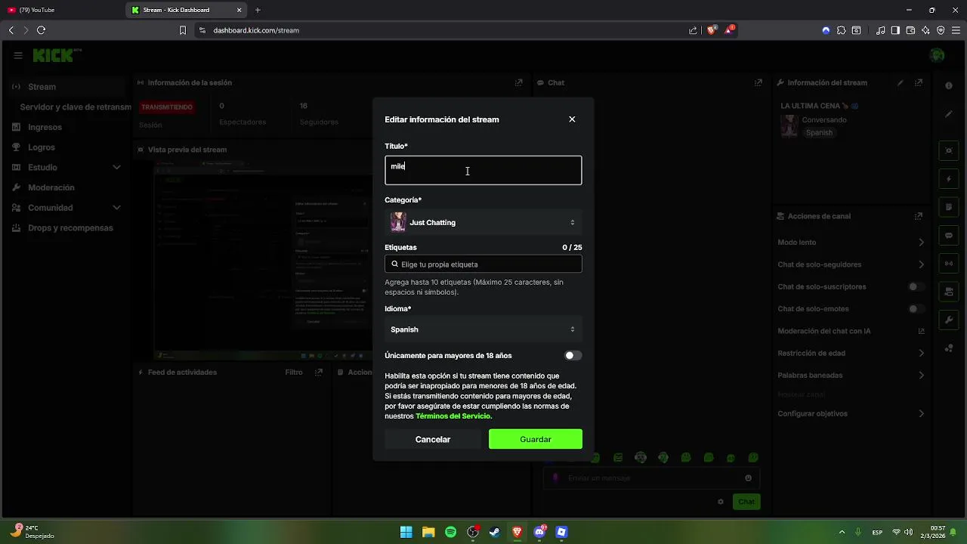Open Chat de solo-seguidores settings chevron
This screenshot has height=544, width=967.
(x=921, y=264)
